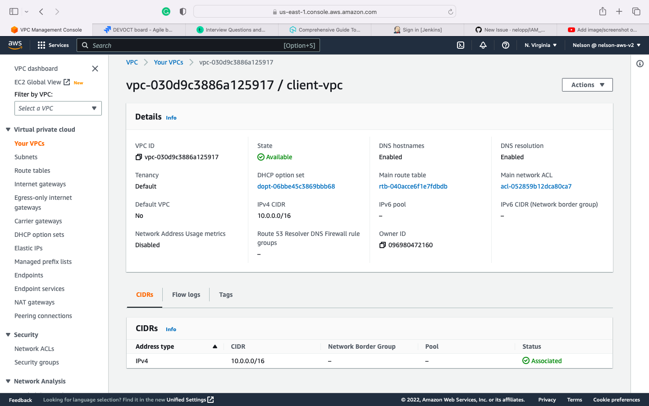The height and width of the screenshot is (406, 649).
Task: Open the Select a VPC filter dropdown
Action: click(58, 108)
